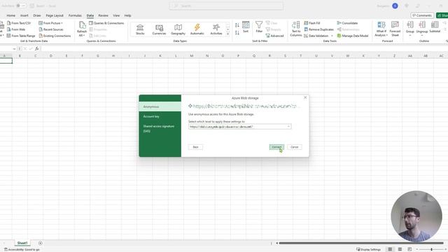Switch to Page Break Preview icon
448x252 pixels.
[x=409, y=249]
